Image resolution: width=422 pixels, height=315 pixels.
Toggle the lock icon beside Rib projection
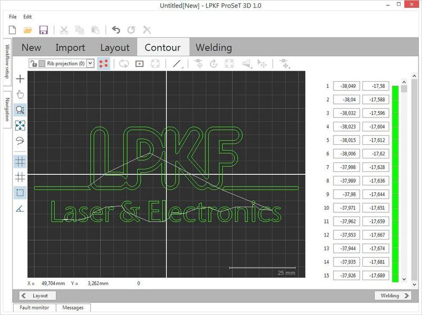33,63
